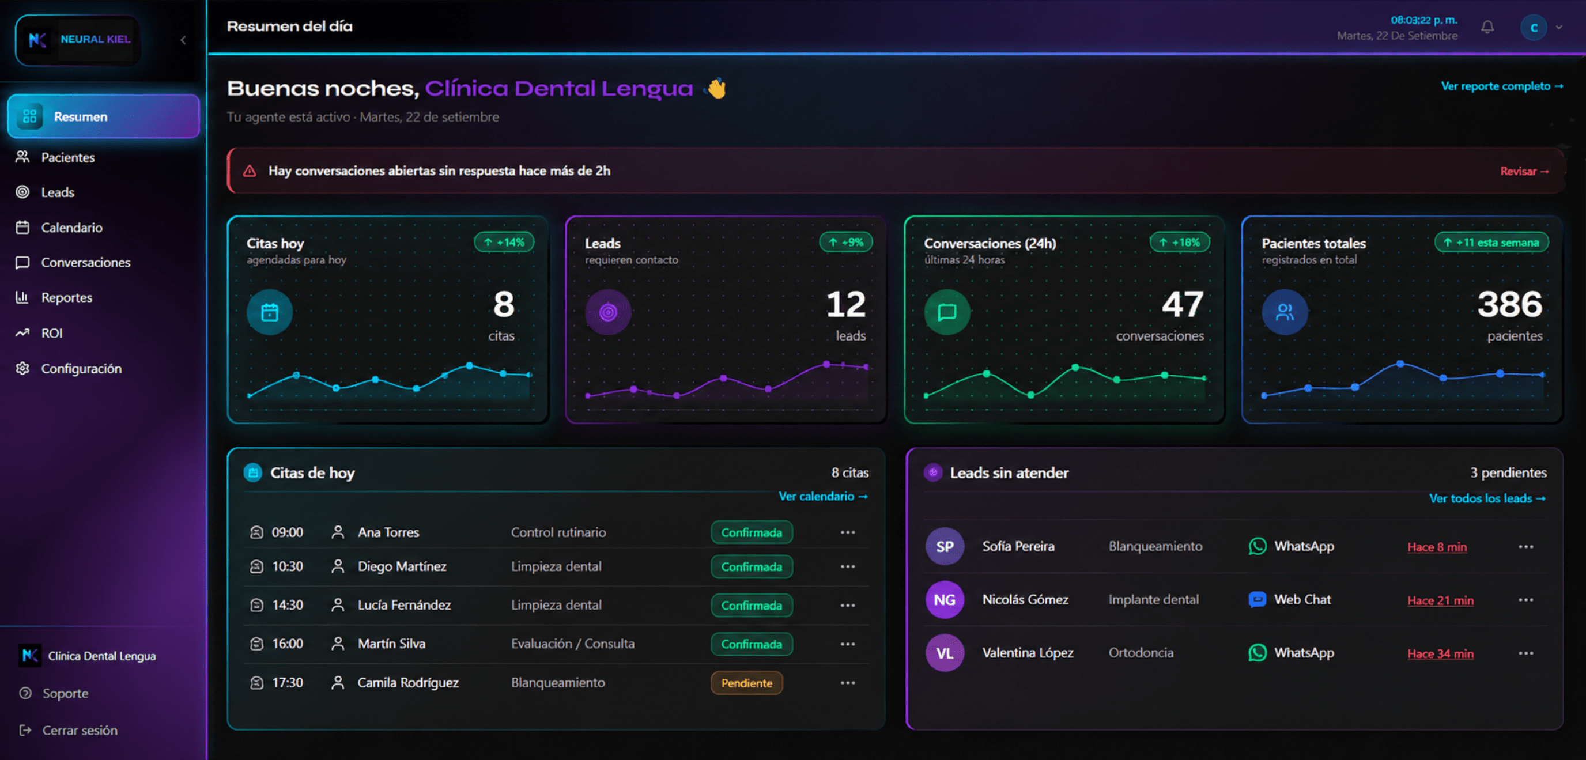Click the Configuración gear icon
Viewport: 1586px width, 760px height.
pyautogui.click(x=23, y=368)
